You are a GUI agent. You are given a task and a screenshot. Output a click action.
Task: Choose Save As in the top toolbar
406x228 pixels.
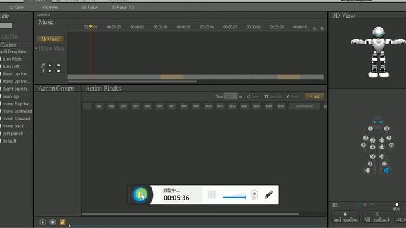tap(122, 8)
